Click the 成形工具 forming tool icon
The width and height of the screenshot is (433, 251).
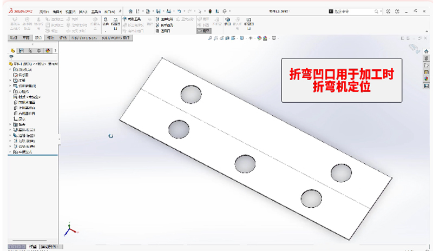(132, 19)
